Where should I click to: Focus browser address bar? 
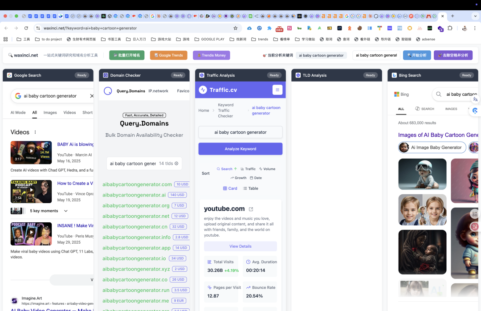click(137, 28)
